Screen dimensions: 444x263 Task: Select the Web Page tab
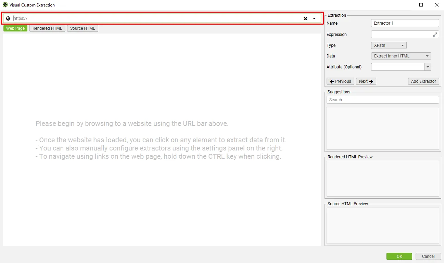(x=15, y=28)
